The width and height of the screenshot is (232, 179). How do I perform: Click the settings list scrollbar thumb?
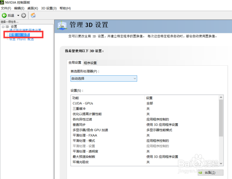(x=221, y=118)
